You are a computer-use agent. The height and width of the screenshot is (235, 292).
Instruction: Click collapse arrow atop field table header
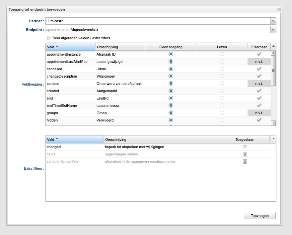coord(273,46)
